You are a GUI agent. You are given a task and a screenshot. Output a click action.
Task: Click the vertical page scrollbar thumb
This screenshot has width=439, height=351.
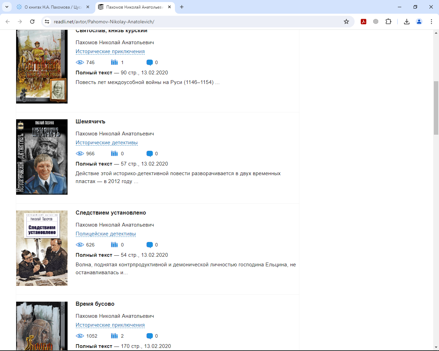click(x=436, y=108)
